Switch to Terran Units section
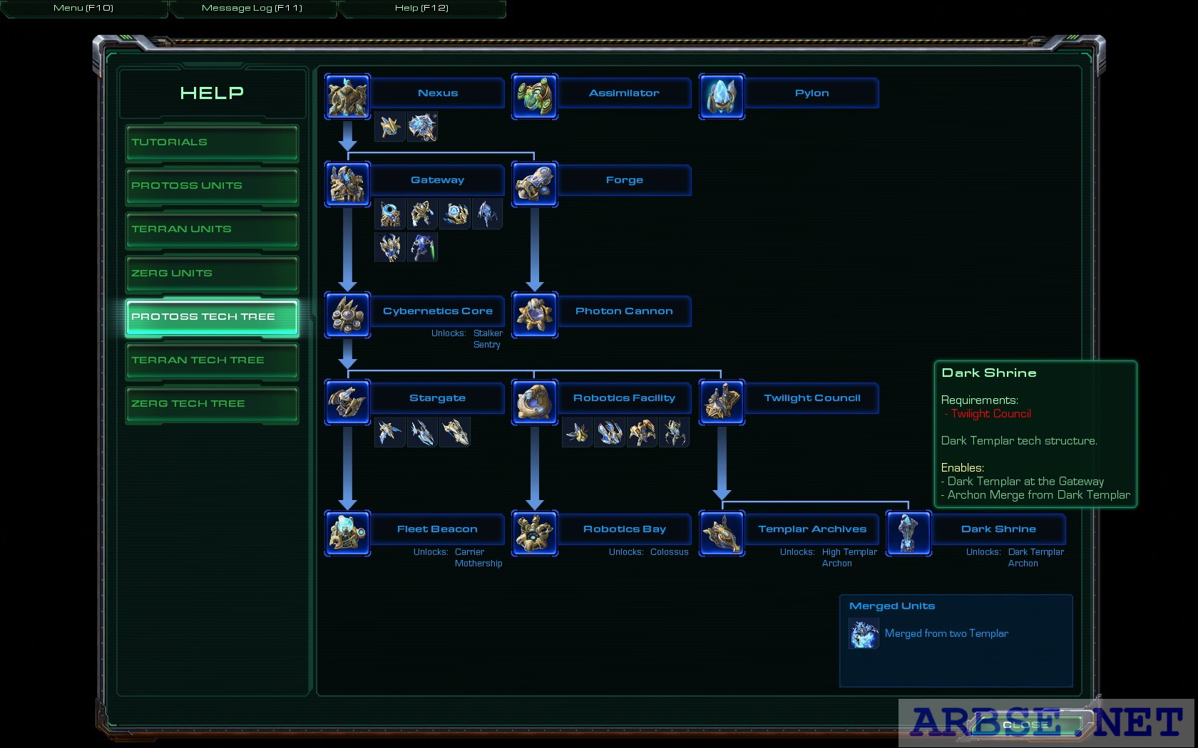Image resolution: width=1198 pixels, height=748 pixels. (212, 229)
